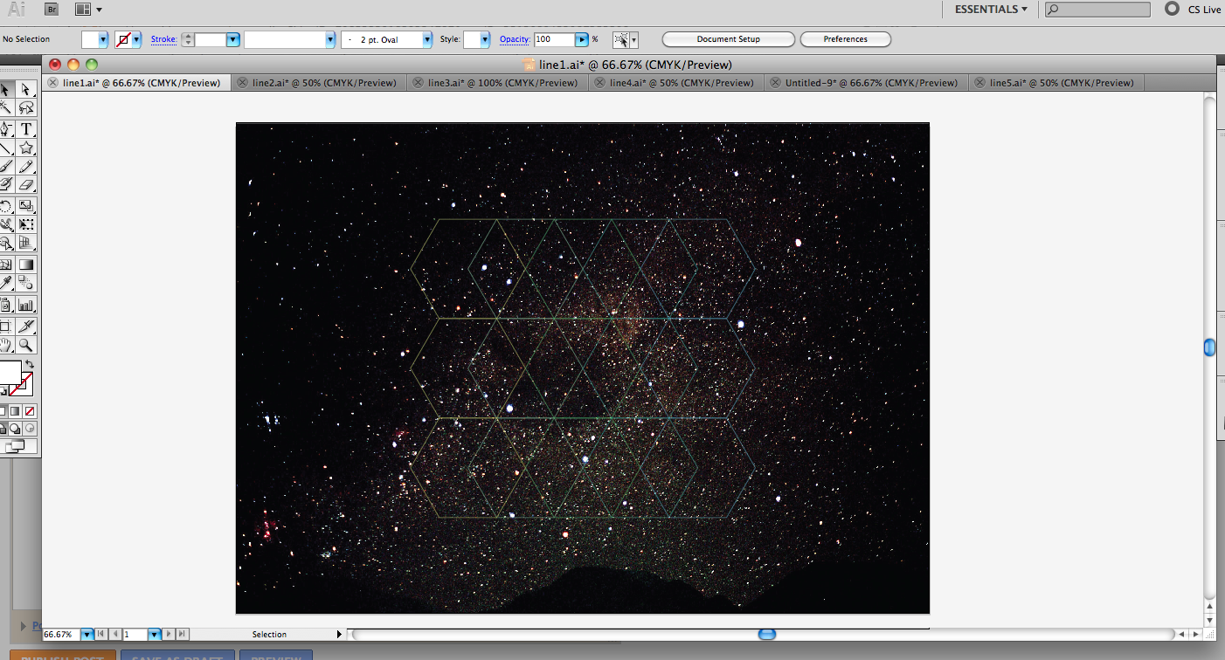Open the Fill color dropdown
1225x660 pixels.
click(103, 39)
